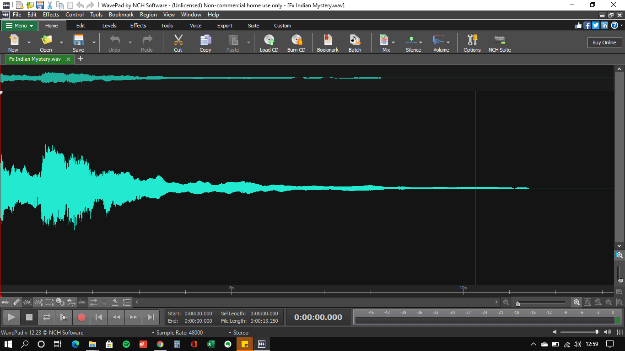The image size is (625, 351).
Task: Click the Open folder button in the ribbon
Action: click(46, 43)
